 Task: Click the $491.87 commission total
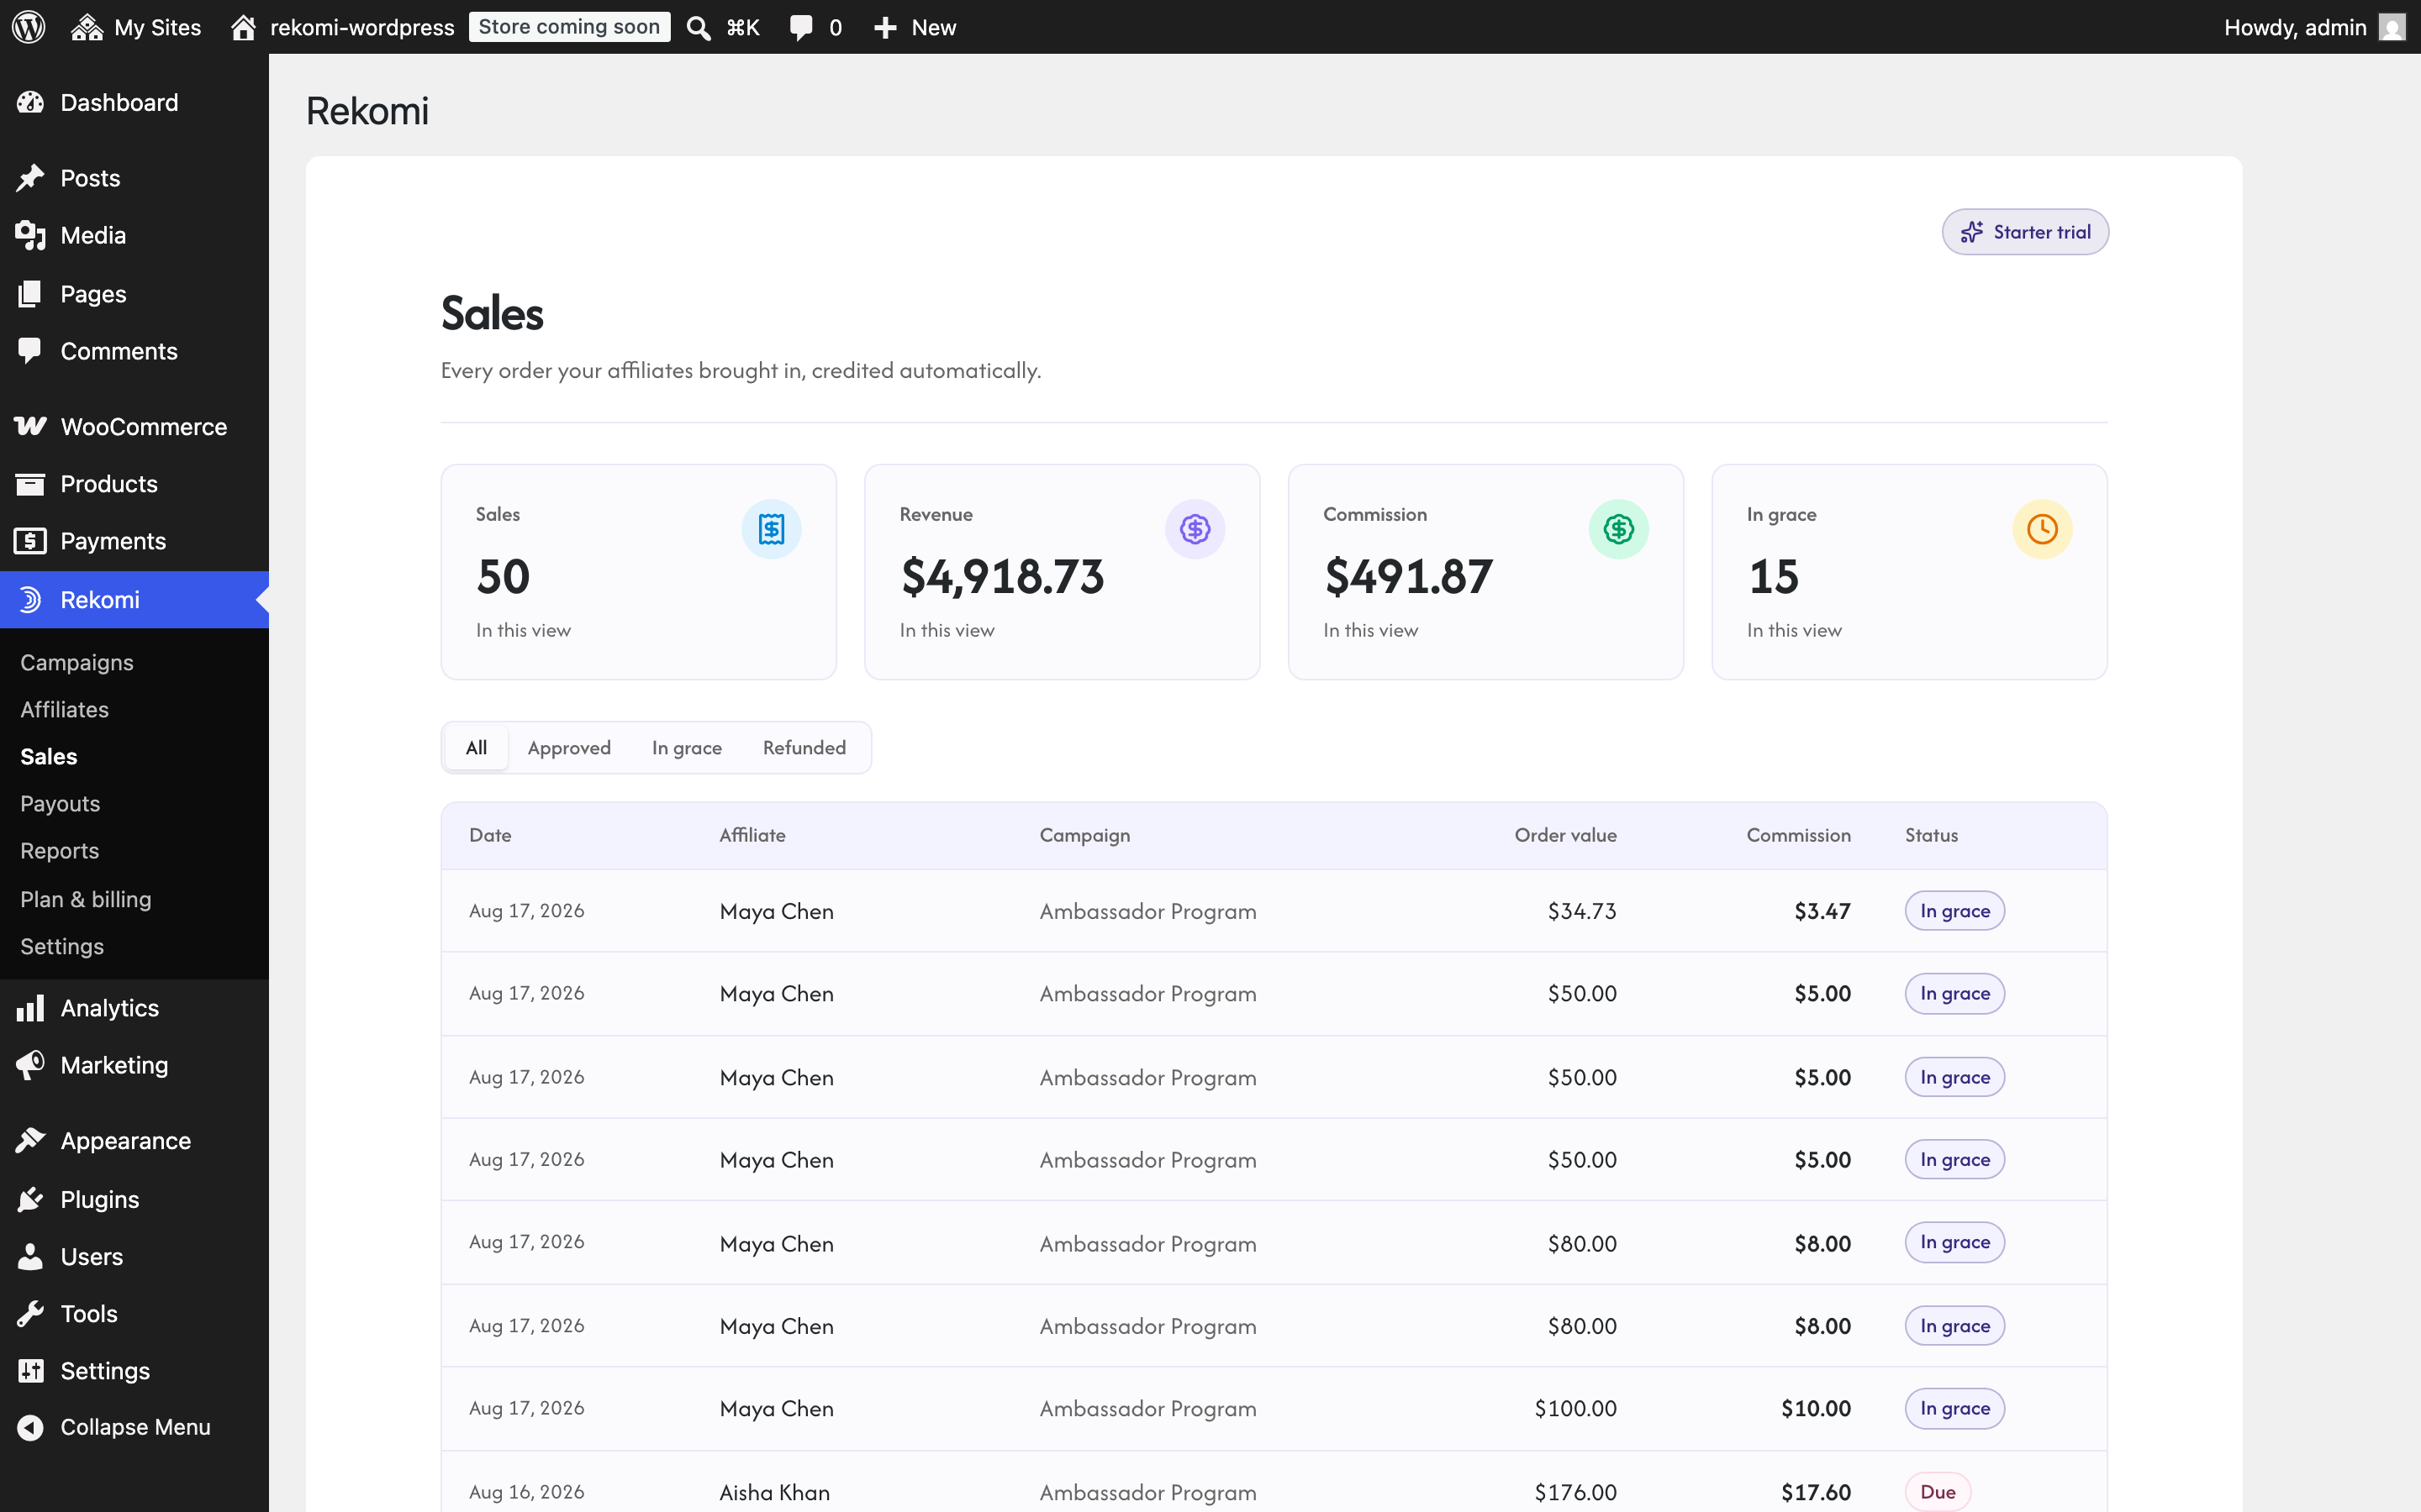point(1409,577)
